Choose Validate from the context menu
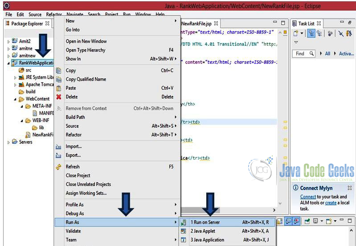This screenshot has height=246, width=356. (x=117, y=231)
